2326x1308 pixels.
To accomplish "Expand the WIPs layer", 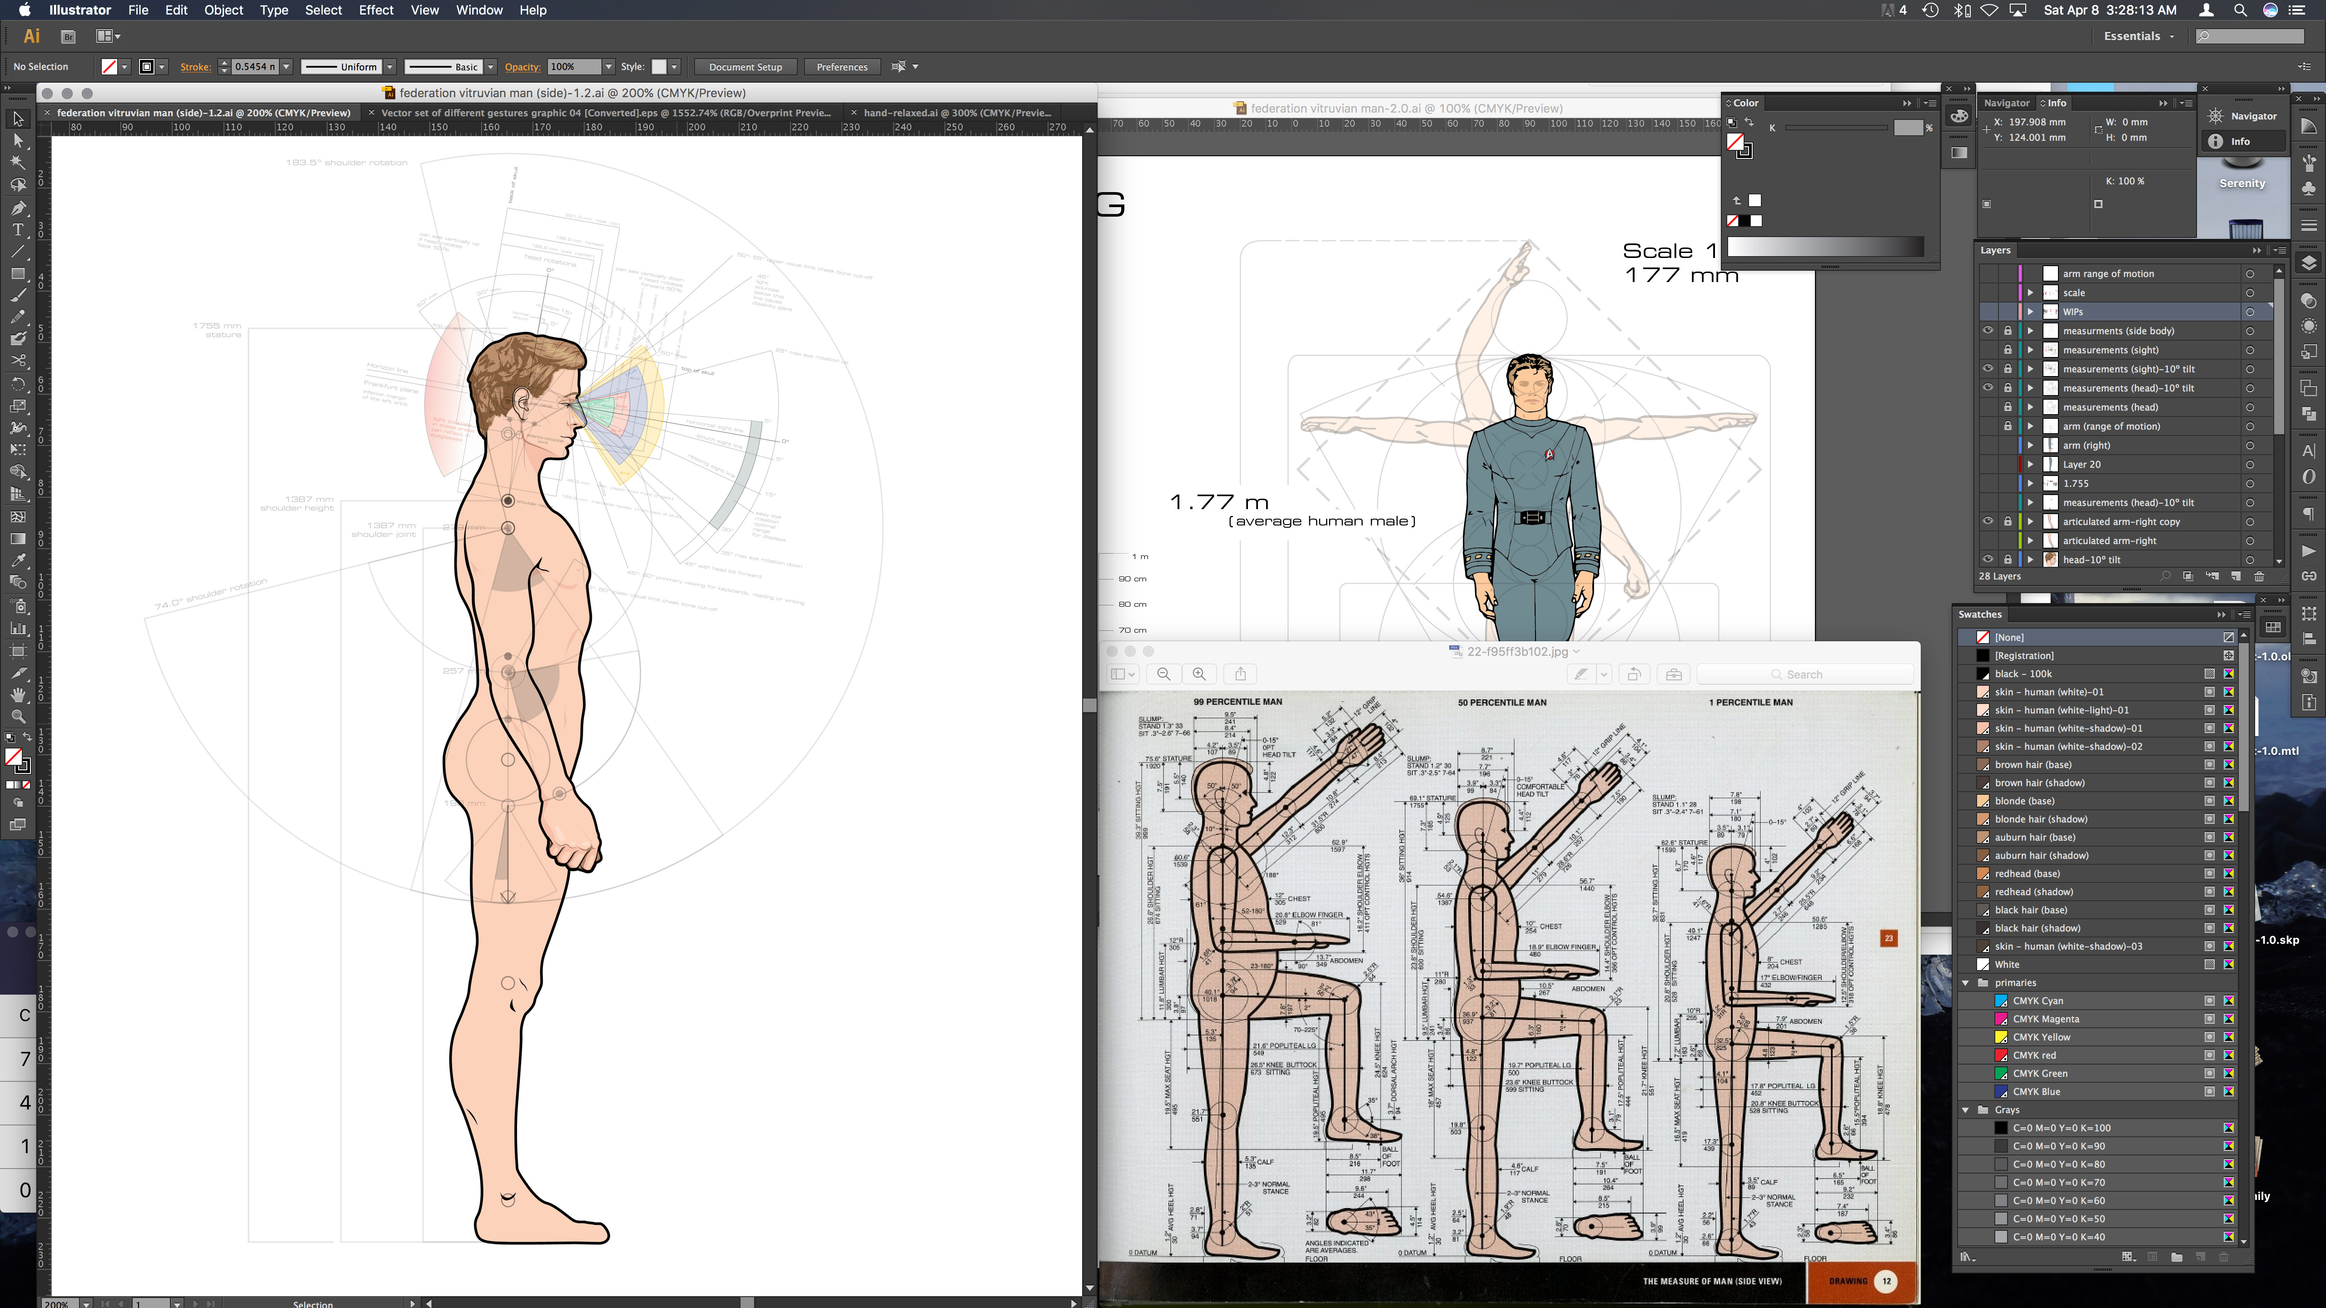I will pos(2031,312).
